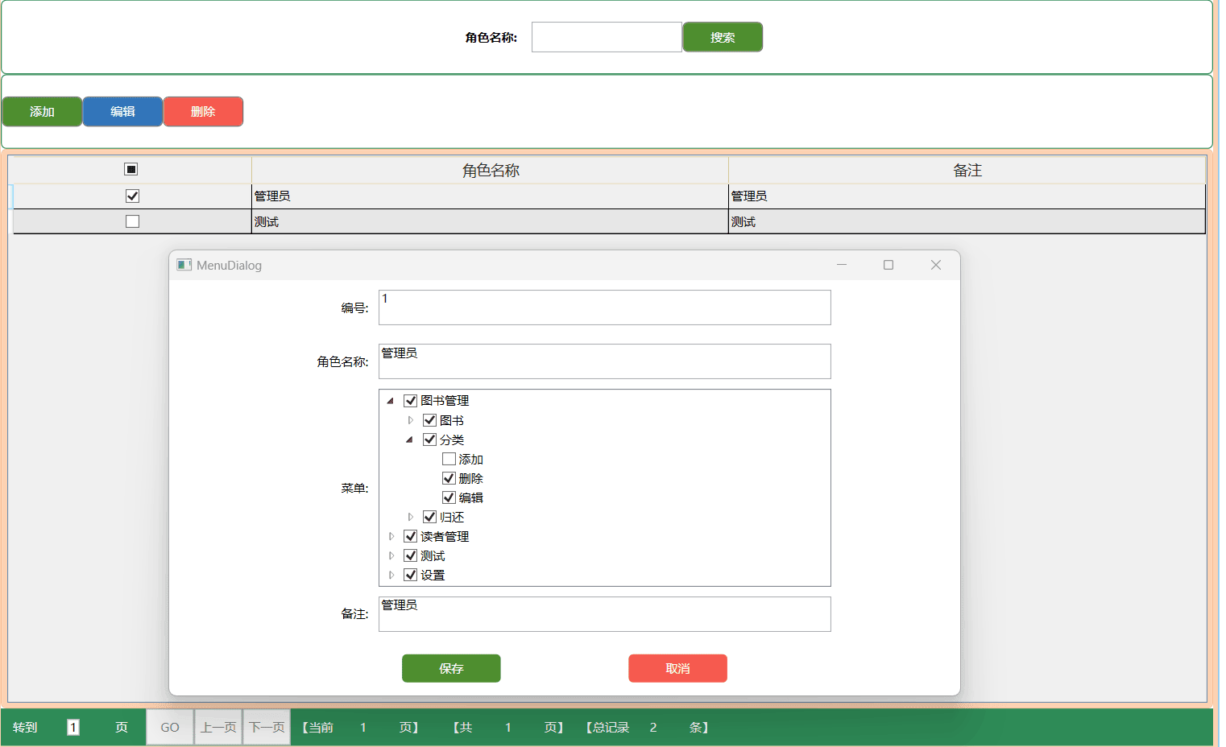
Task: Toggle the select-all checkbox in table header
Action: tap(131, 169)
